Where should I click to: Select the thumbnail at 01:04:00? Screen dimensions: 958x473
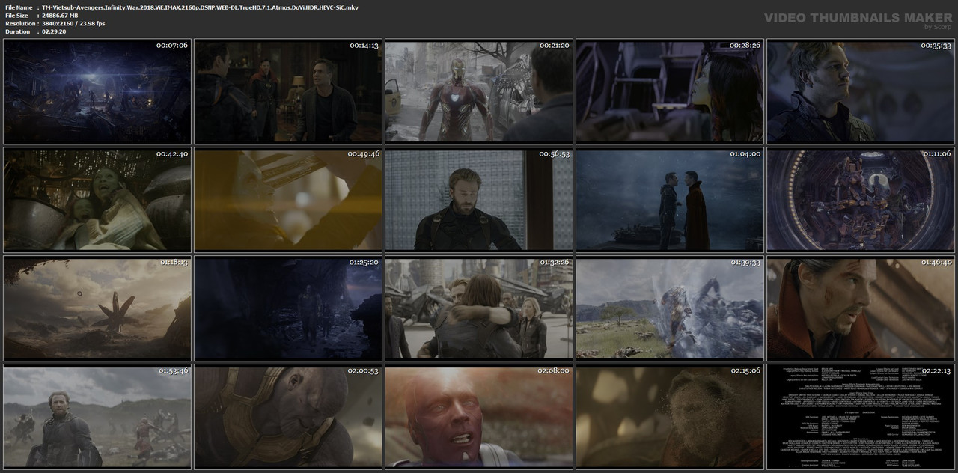coord(670,200)
